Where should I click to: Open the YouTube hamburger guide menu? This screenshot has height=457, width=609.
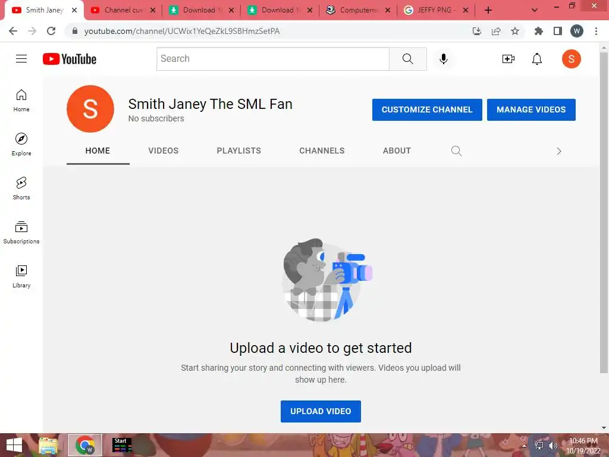(x=21, y=59)
